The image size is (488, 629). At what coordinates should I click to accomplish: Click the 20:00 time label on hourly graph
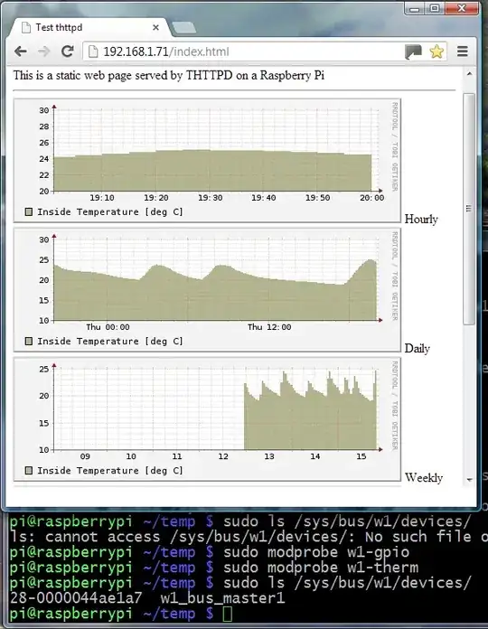371,197
